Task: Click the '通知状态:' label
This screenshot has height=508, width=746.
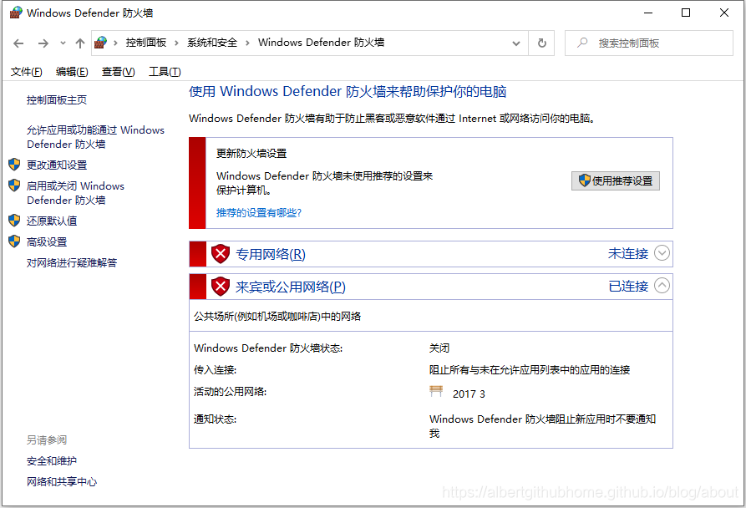Action: pos(215,419)
